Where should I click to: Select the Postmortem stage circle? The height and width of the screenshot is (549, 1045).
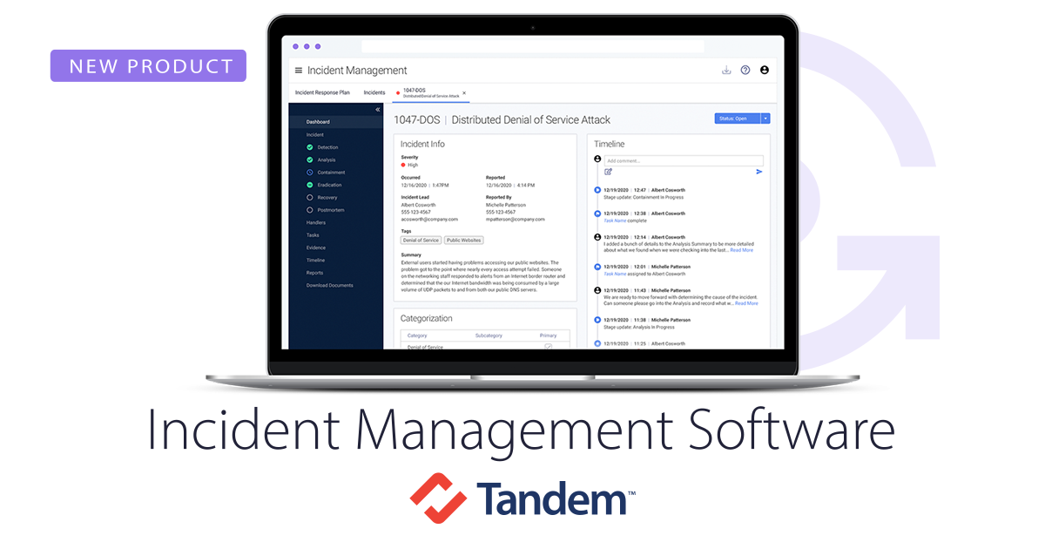308,209
